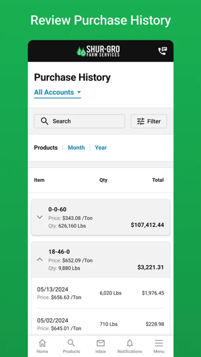Switch to the Year tab
This screenshot has height=357, width=201.
click(x=101, y=148)
